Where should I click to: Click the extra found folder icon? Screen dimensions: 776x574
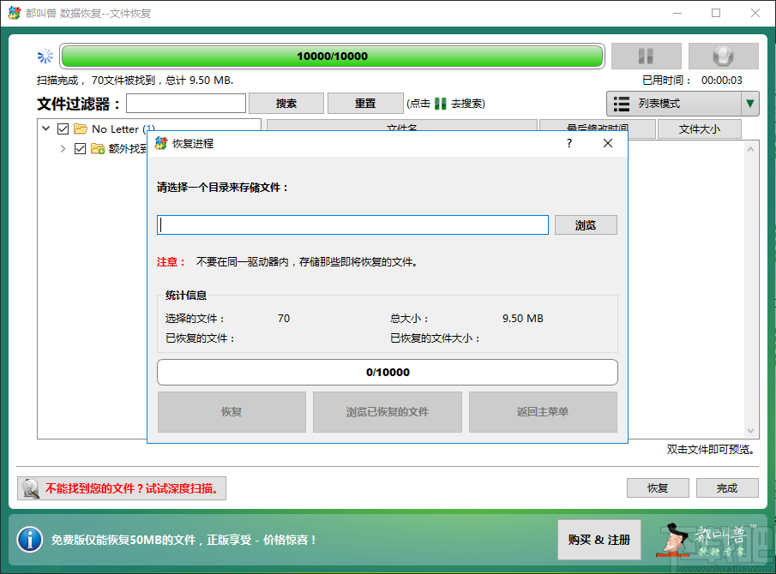(98, 148)
